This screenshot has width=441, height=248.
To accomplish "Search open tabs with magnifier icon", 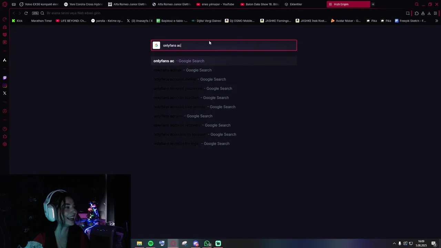I will point(417,4).
